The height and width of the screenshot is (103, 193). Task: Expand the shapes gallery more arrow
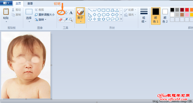point(121,19)
